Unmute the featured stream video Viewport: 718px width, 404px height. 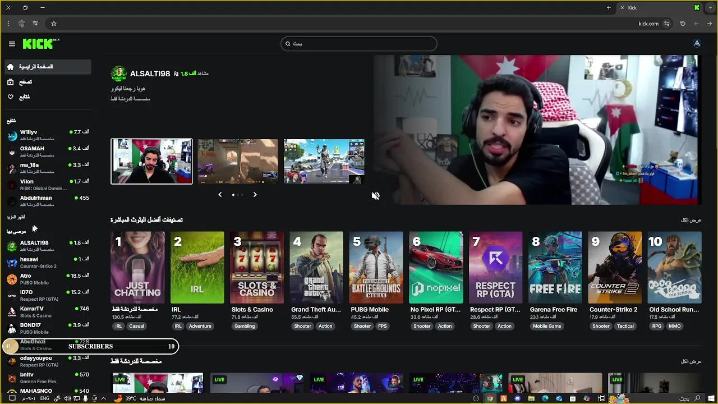point(375,196)
